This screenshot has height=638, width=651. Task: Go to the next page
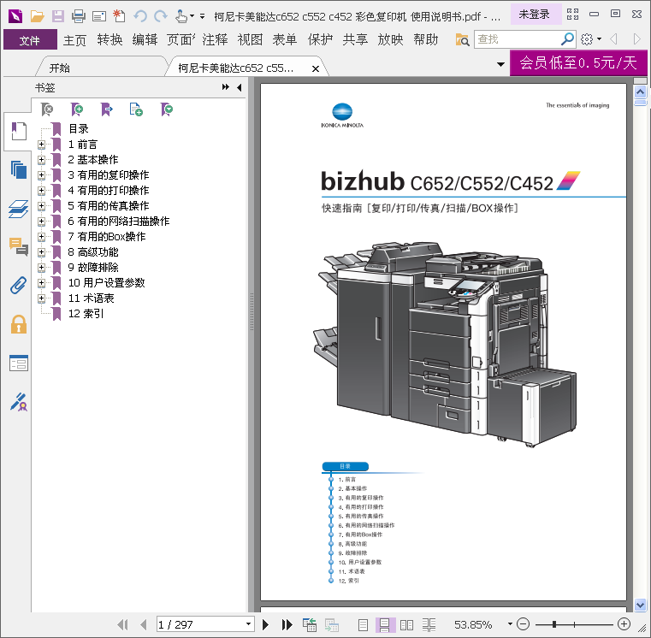[265, 624]
